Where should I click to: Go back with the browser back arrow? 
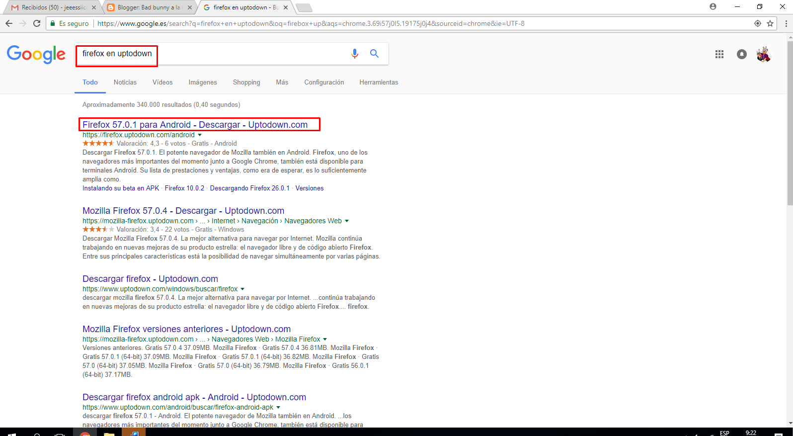click(x=9, y=23)
